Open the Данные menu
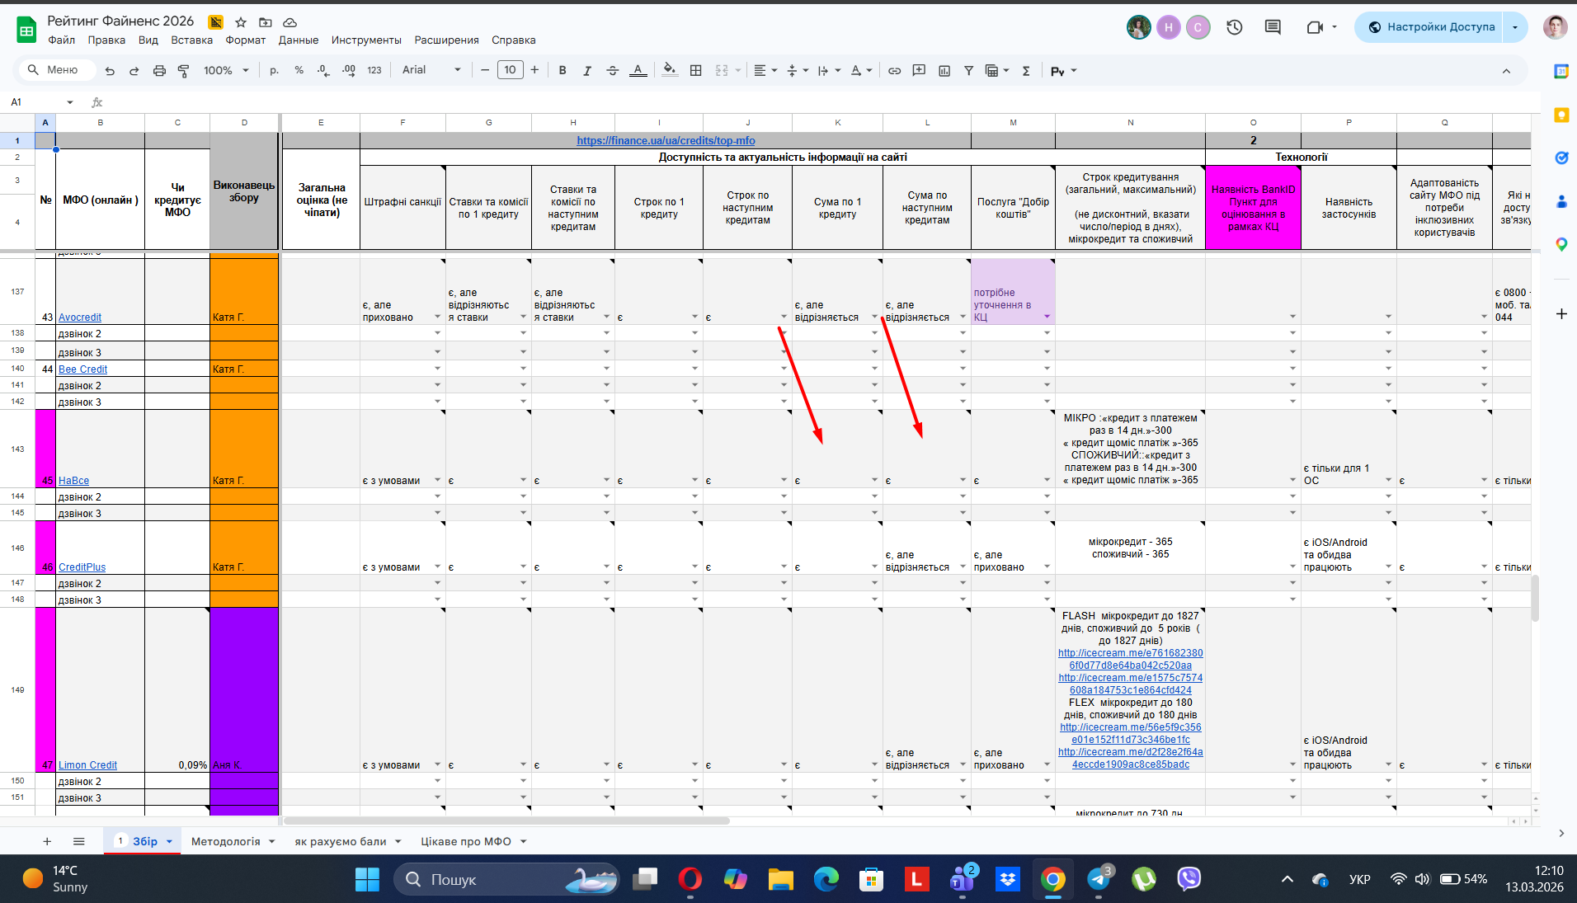The height and width of the screenshot is (903, 1577). (299, 40)
